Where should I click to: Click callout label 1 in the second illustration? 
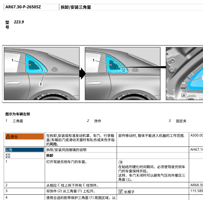click(94, 60)
